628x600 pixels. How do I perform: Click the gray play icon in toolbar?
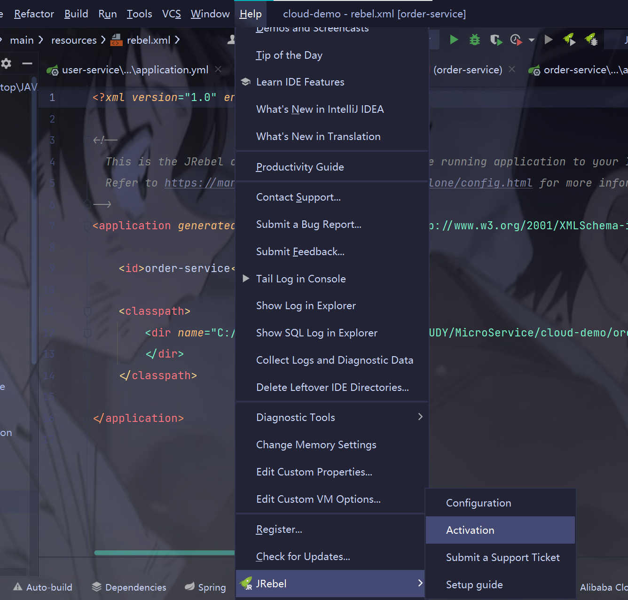[x=548, y=39]
